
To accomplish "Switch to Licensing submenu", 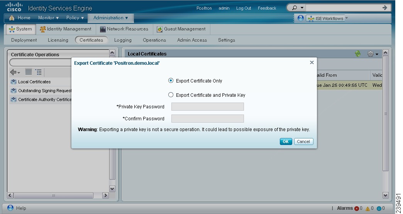I will click(58, 40).
